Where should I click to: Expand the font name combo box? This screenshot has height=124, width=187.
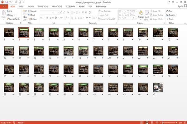click(x=53, y=12)
